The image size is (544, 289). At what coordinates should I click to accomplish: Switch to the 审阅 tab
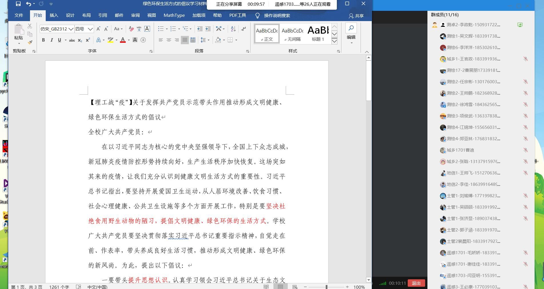pyautogui.click(x=135, y=15)
